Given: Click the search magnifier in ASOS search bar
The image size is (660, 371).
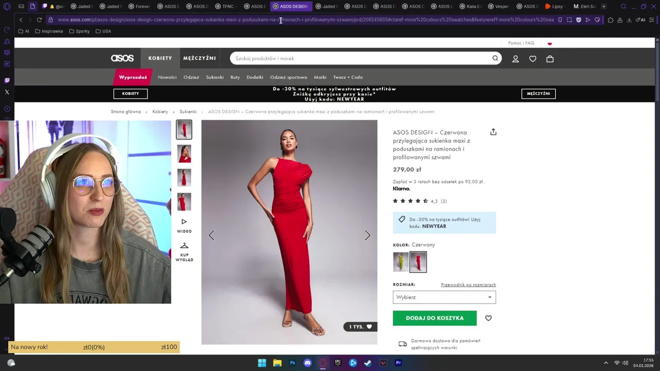Looking at the screenshot, I should point(495,58).
